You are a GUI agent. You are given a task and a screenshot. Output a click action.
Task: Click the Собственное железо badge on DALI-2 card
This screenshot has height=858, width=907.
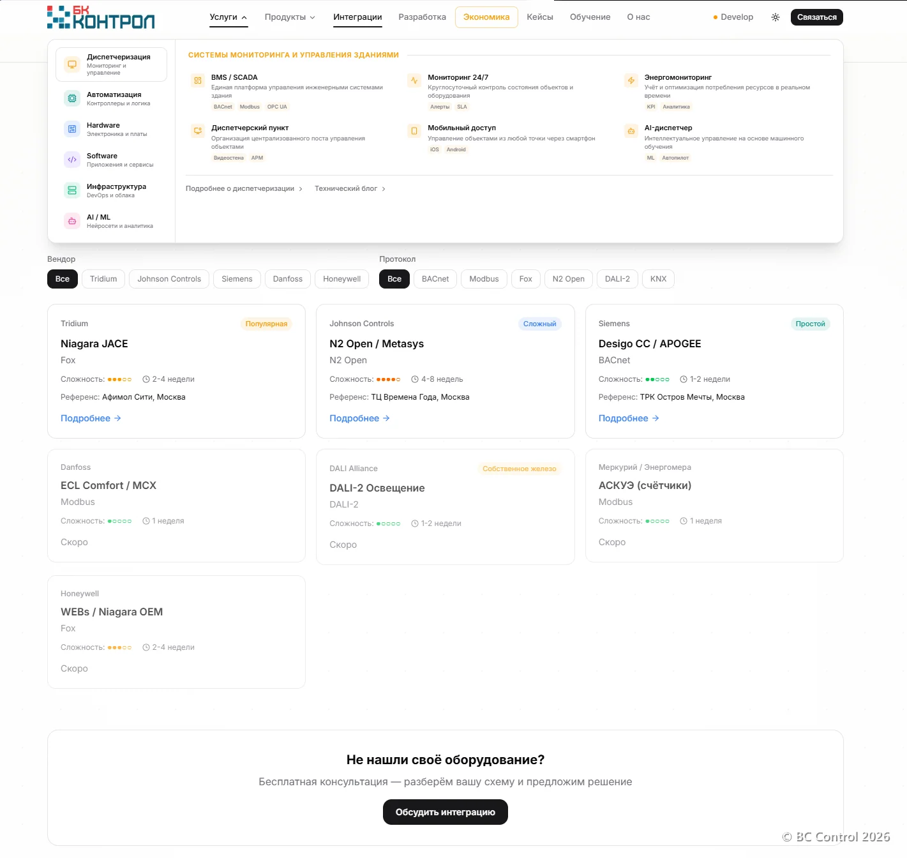(x=519, y=469)
